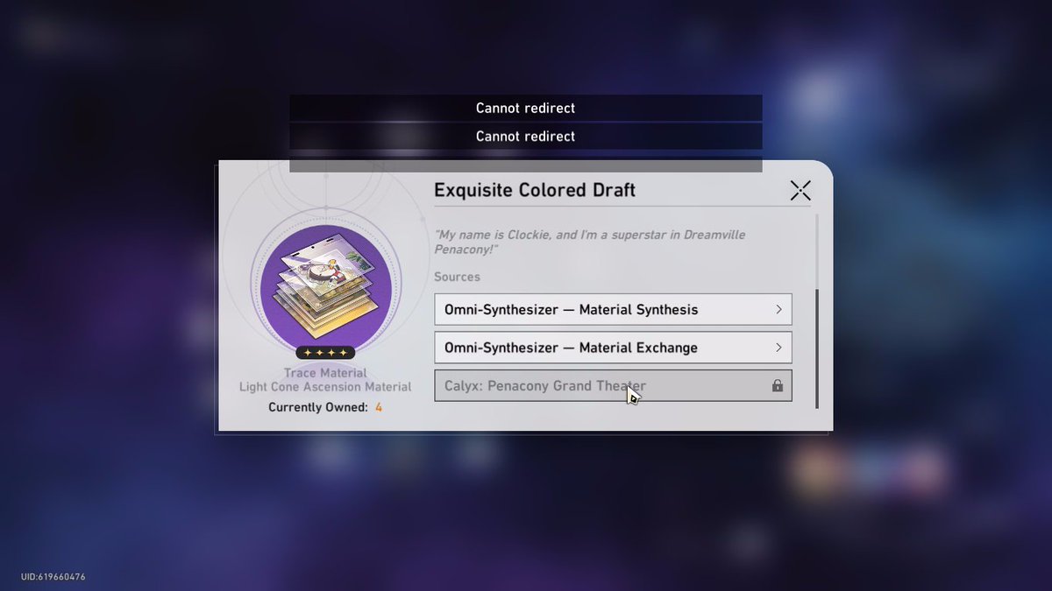This screenshot has height=591, width=1052.
Task: Select locked Calyx: Penacony Grand Theater source
Action: pos(613,385)
